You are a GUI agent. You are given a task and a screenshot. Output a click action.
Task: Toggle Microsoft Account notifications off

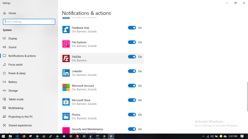pos(132,86)
